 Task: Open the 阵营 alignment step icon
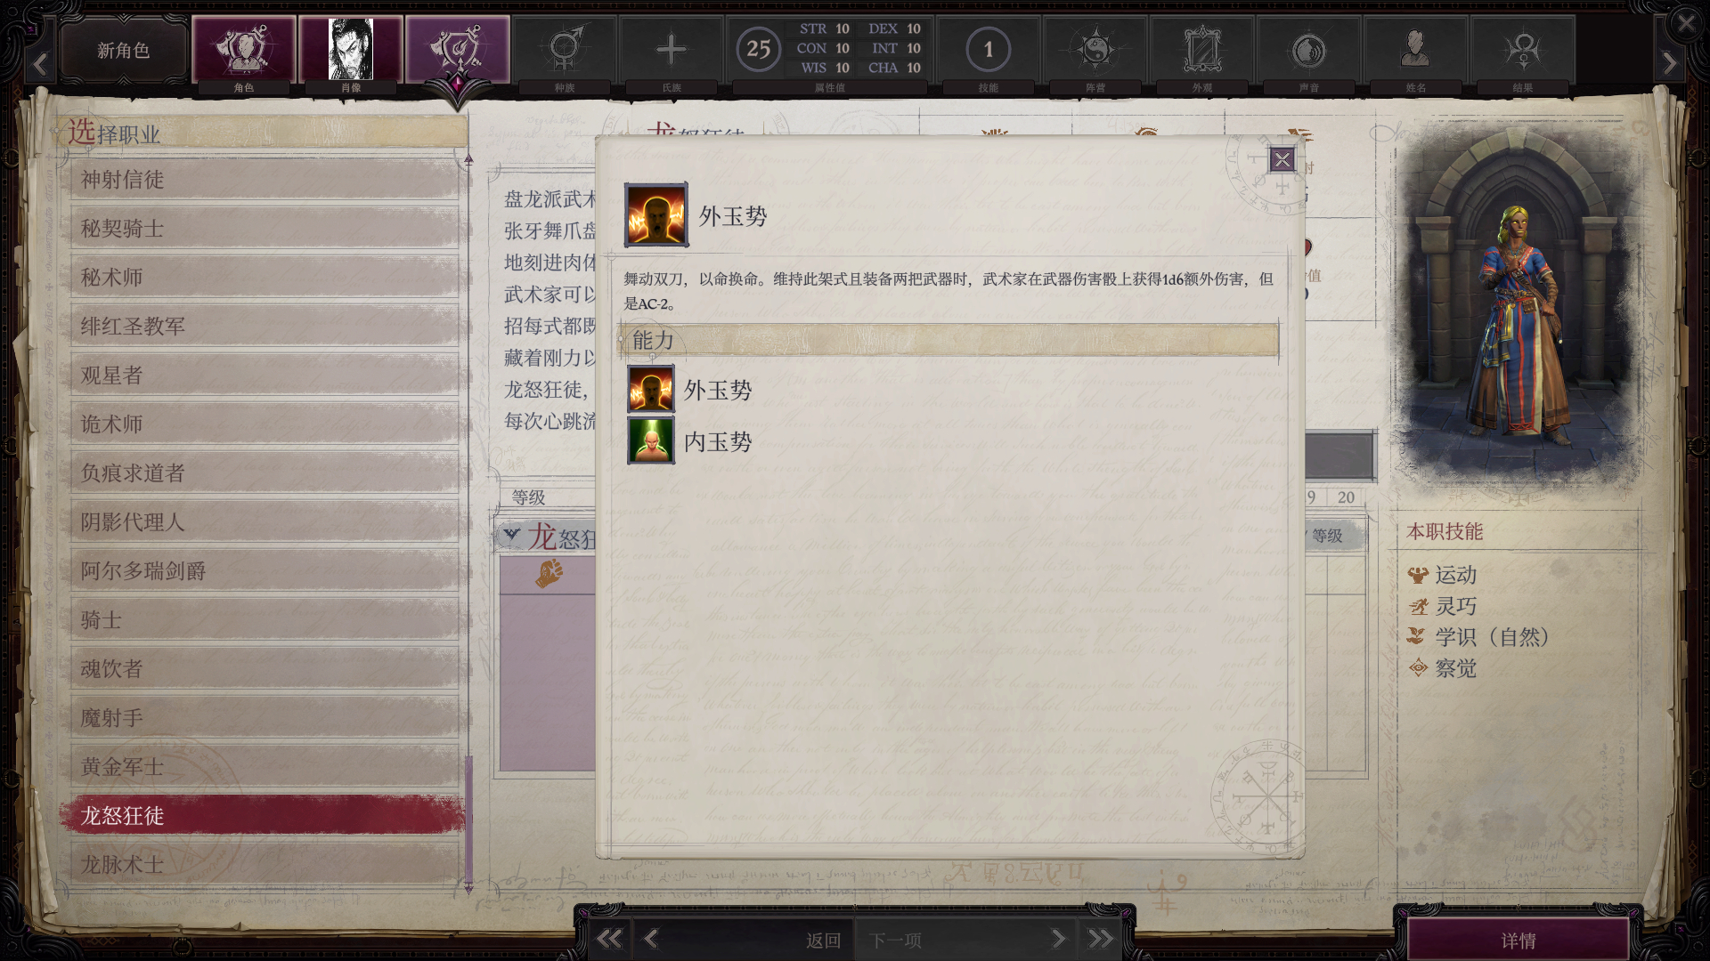tap(1095, 50)
